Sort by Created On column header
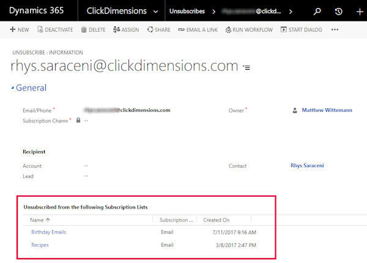Screen dimensions: 367x263 [217, 220]
